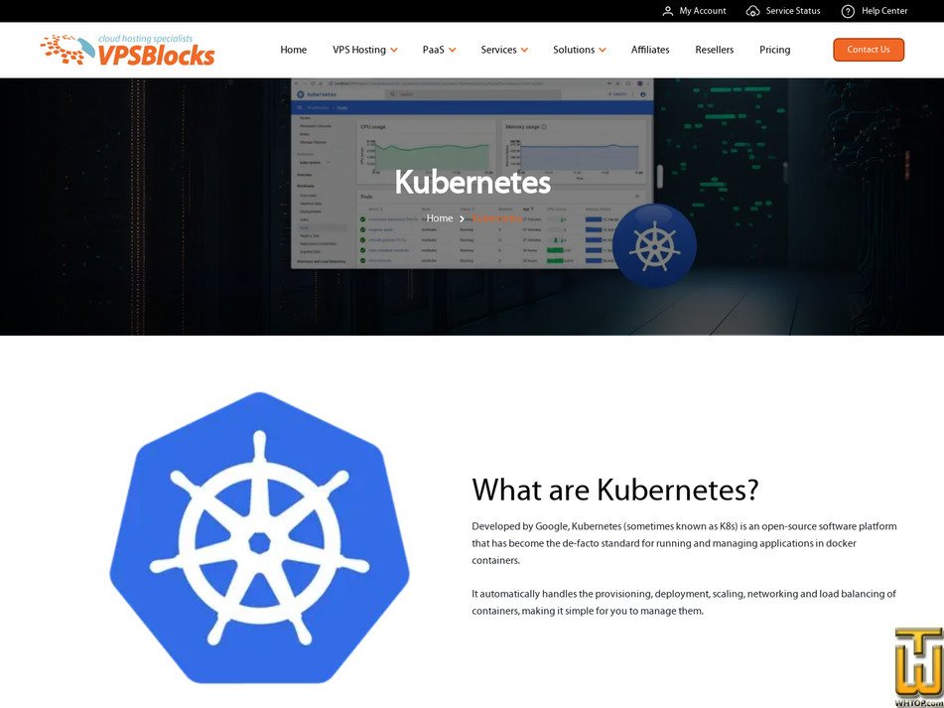Expand the Solutions dropdown chevron
Screen dimensions: 944x708
pyautogui.click(x=603, y=50)
